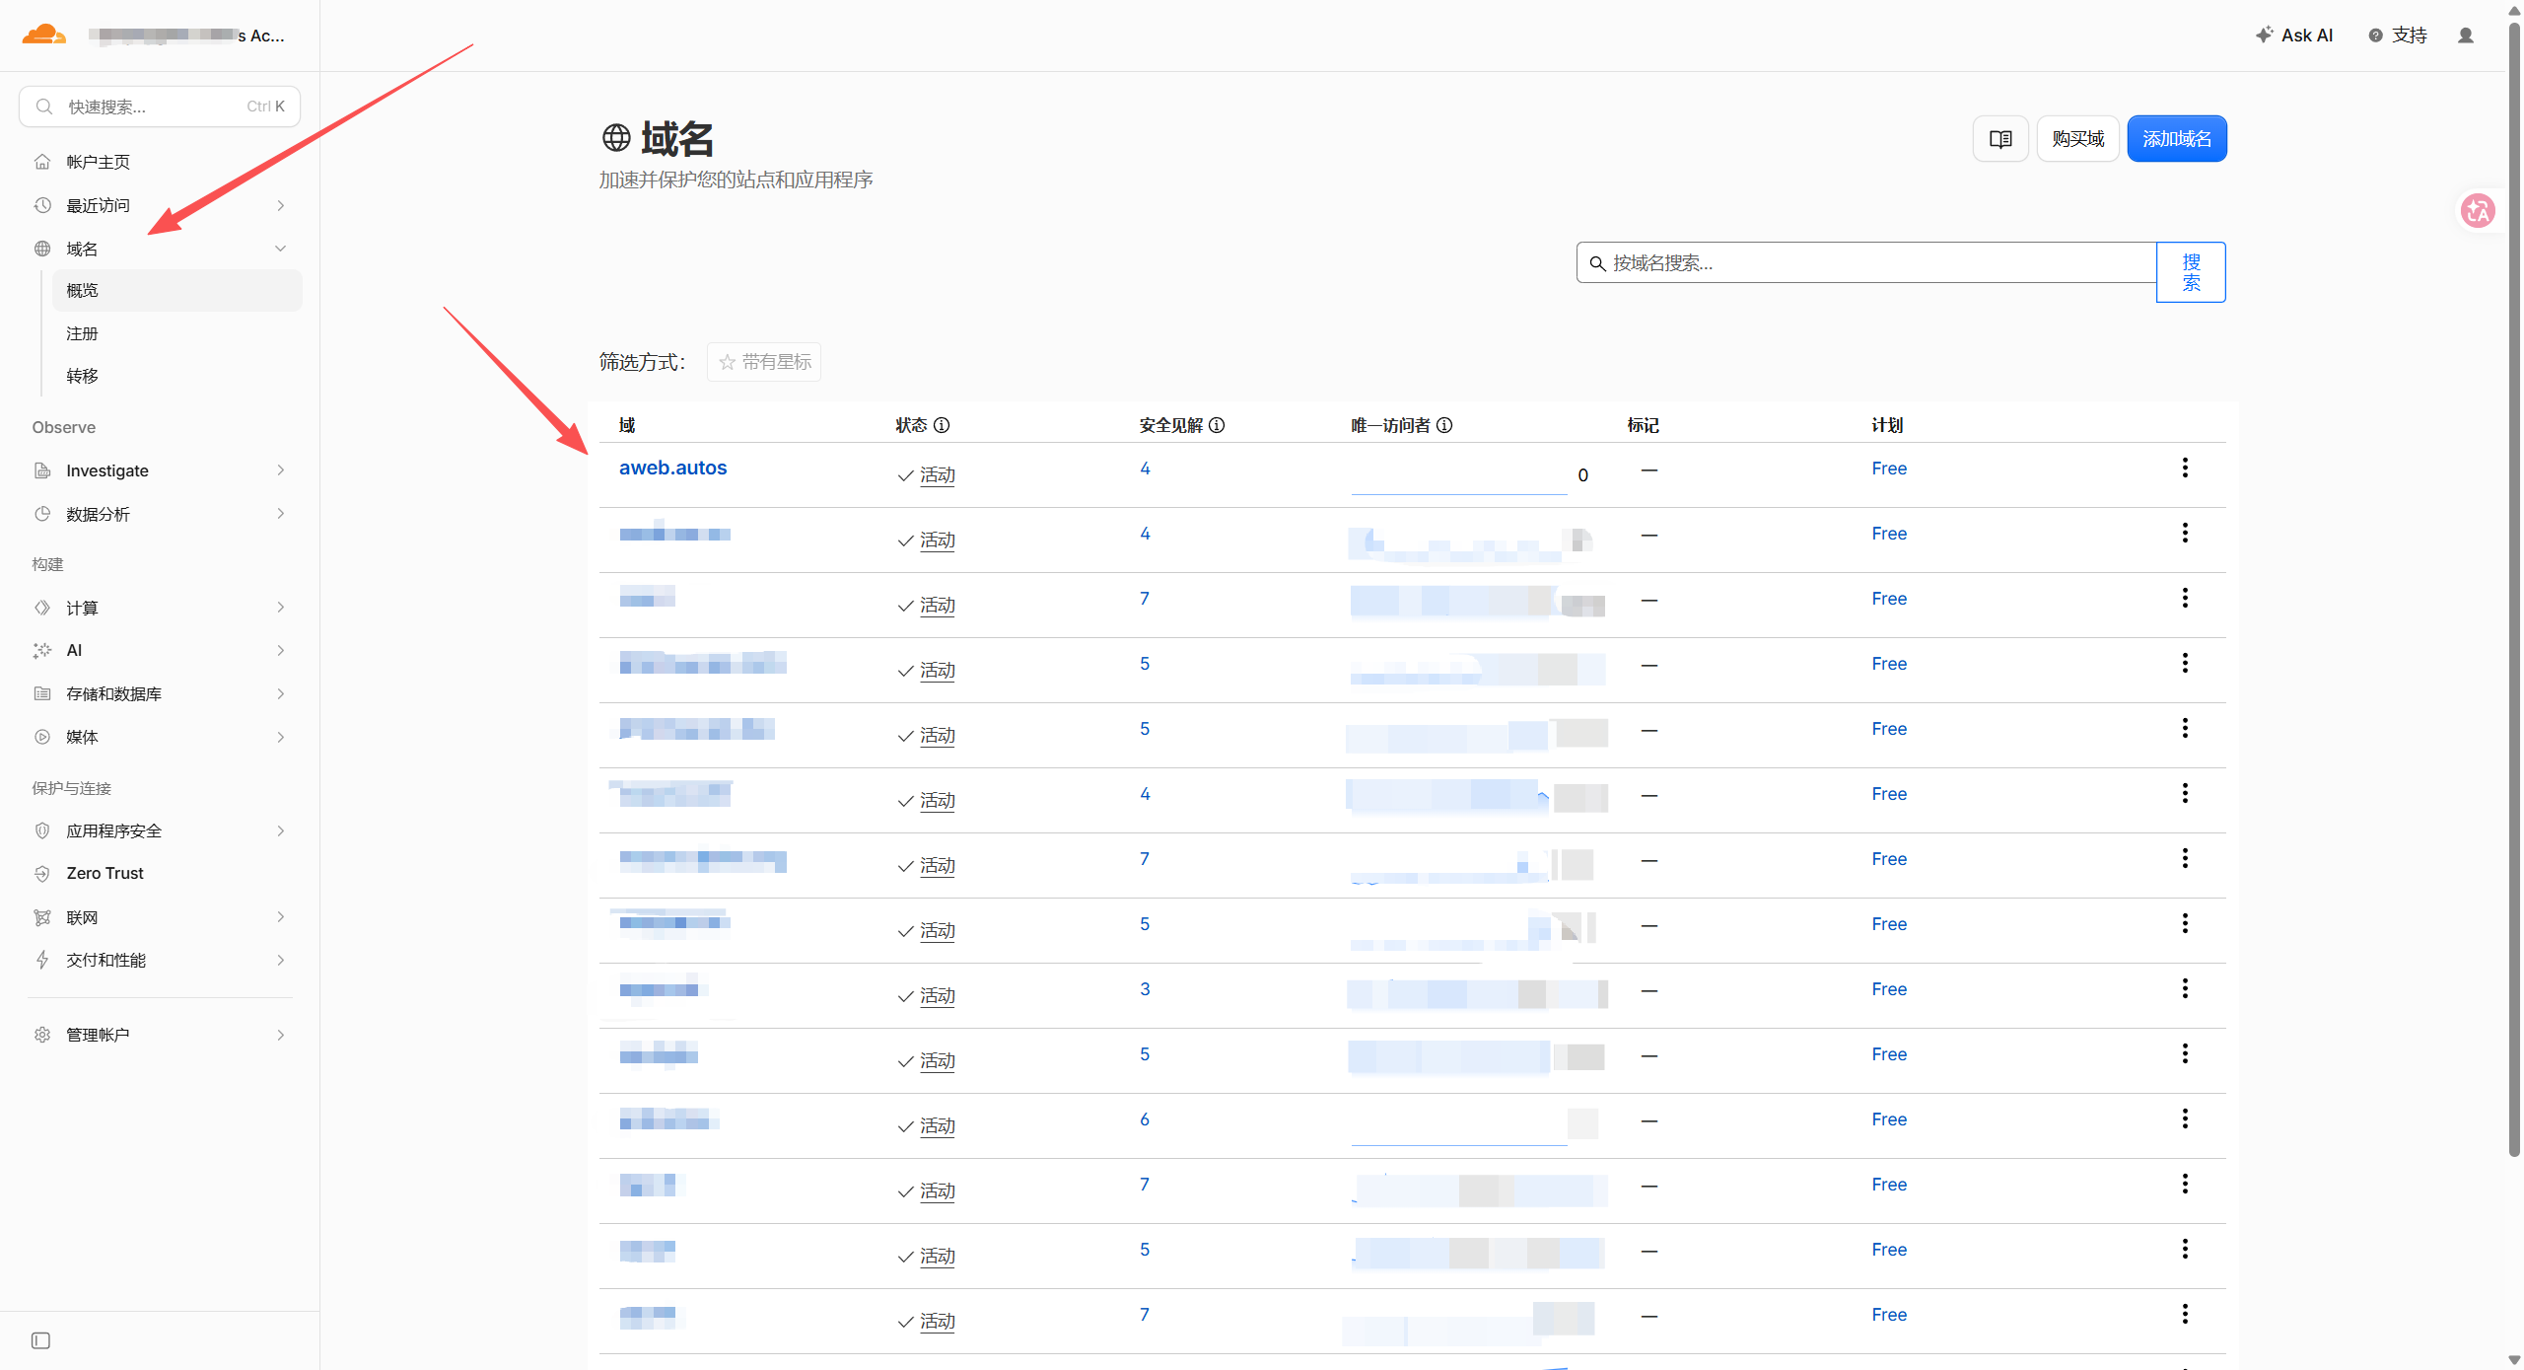The height and width of the screenshot is (1370, 2524).
Task: Expand the 管理帐户 sidebar menu
Action: pyautogui.click(x=160, y=1035)
